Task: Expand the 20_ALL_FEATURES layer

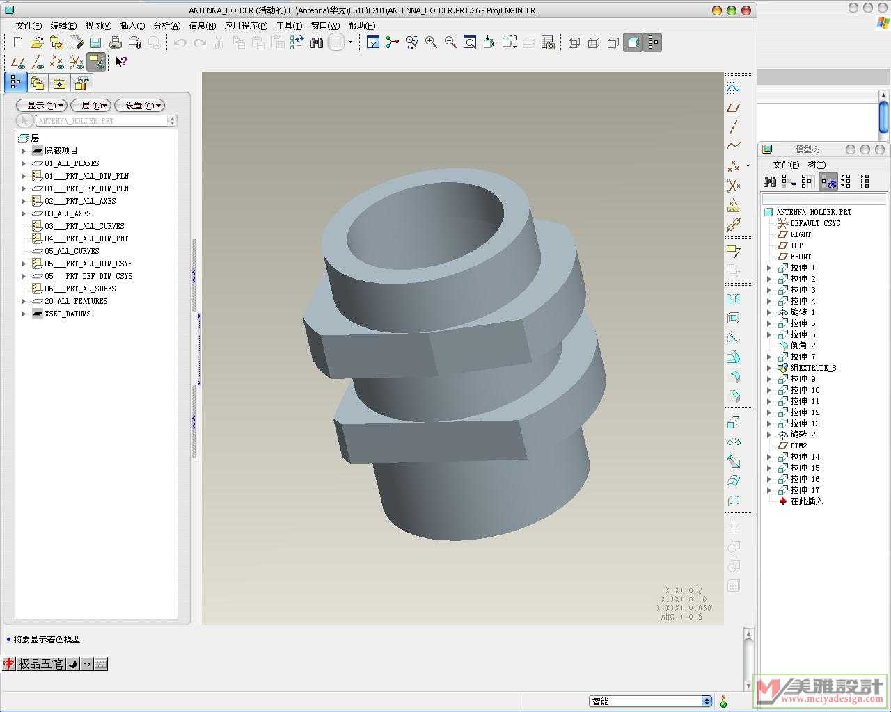Action: point(24,301)
